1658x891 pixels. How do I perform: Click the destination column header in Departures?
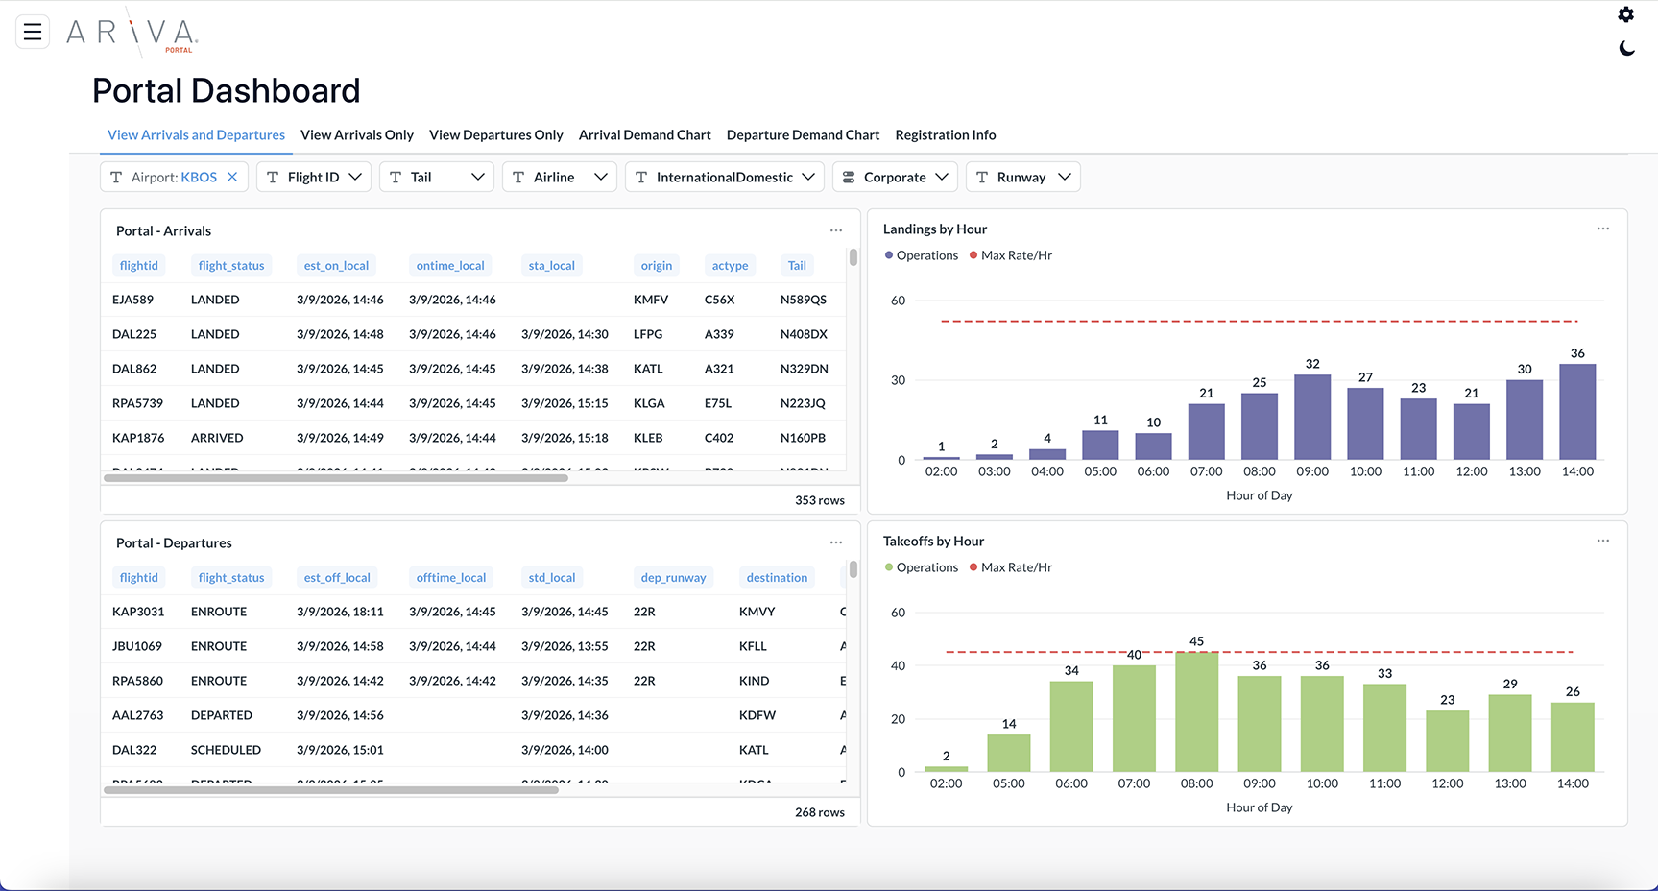point(776,578)
